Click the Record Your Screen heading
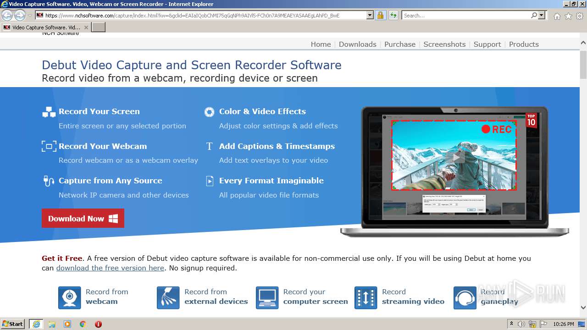The image size is (587, 330). (99, 111)
